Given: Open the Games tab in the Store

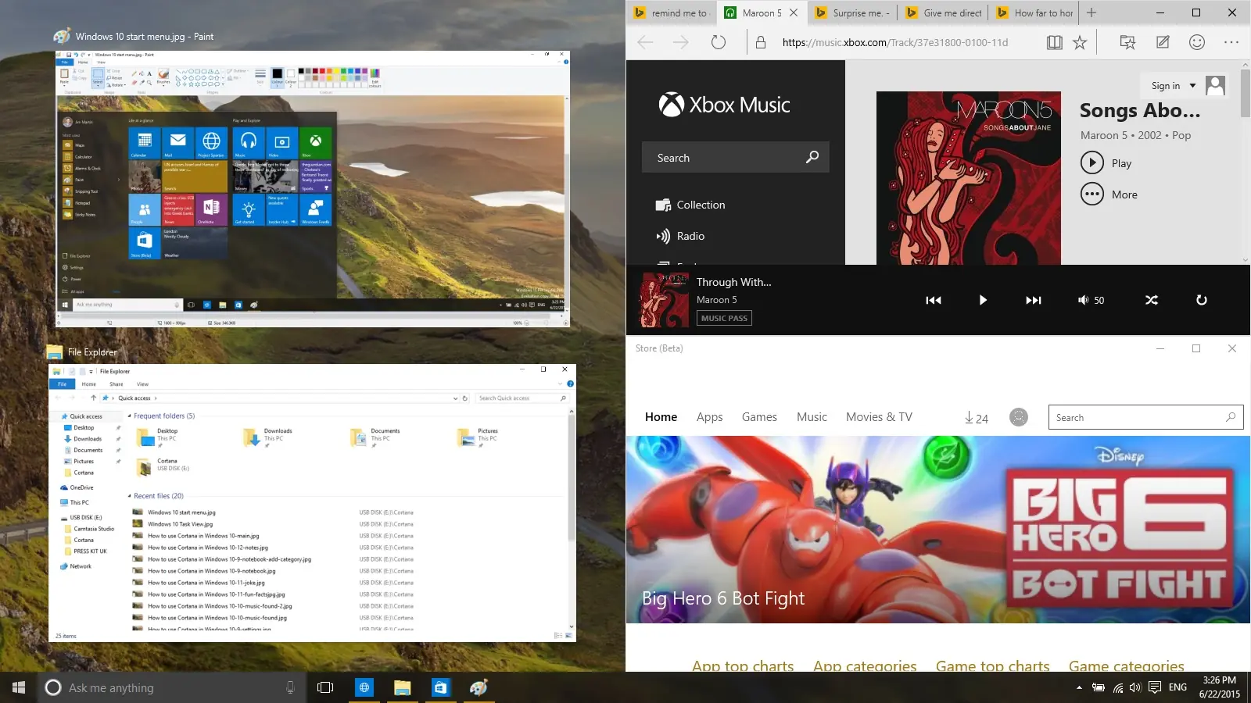Looking at the screenshot, I should (x=759, y=417).
